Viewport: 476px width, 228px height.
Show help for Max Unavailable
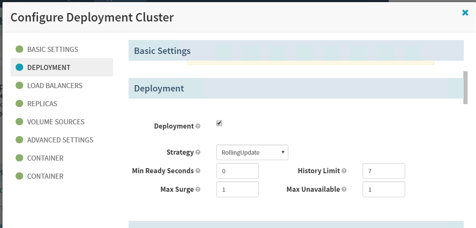coord(344,190)
